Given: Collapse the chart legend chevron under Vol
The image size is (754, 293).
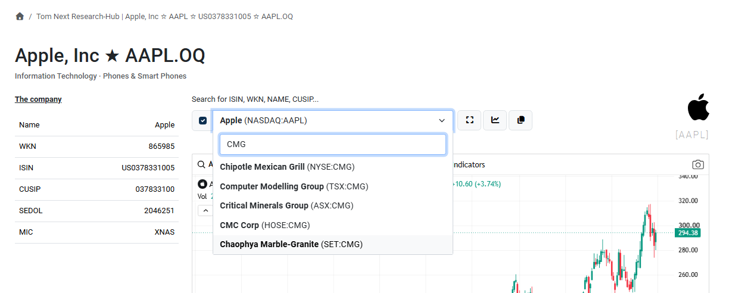Looking at the screenshot, I should click(x=205, y=210).
